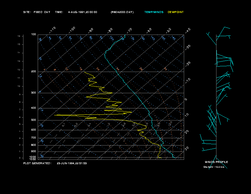This screenshot has width=251, height=194.
Task: Click the -30 temperature label on right edge
Action: (x=188, y=47)
